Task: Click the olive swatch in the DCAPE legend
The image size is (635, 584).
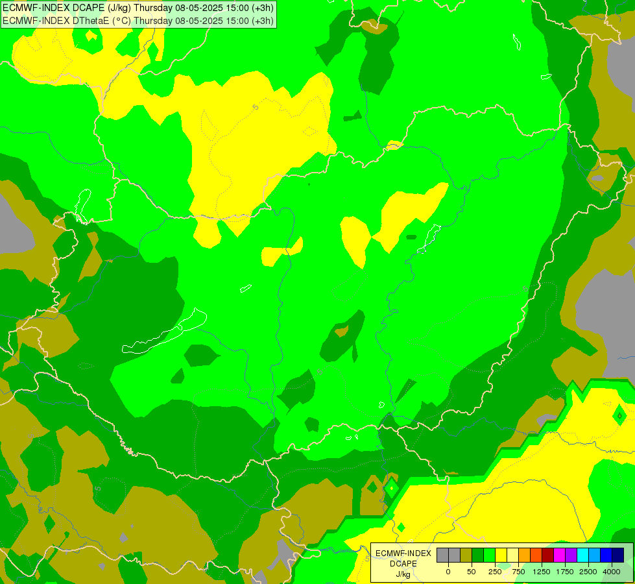Action: [466, 555]
